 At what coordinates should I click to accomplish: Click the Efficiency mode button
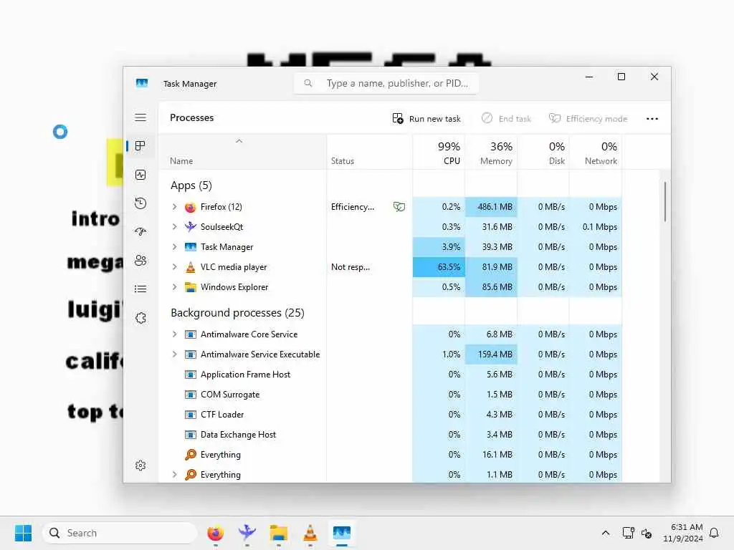(x=588, y=119)
